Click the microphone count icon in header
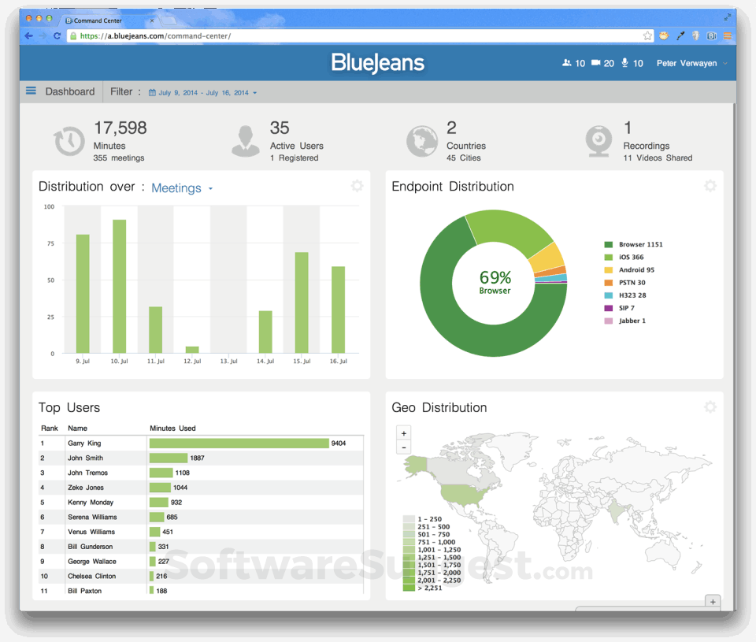This screenshot has width=756, height=642. [624, 63]
